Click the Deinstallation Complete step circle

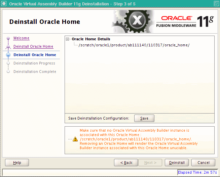pos(8,72)
